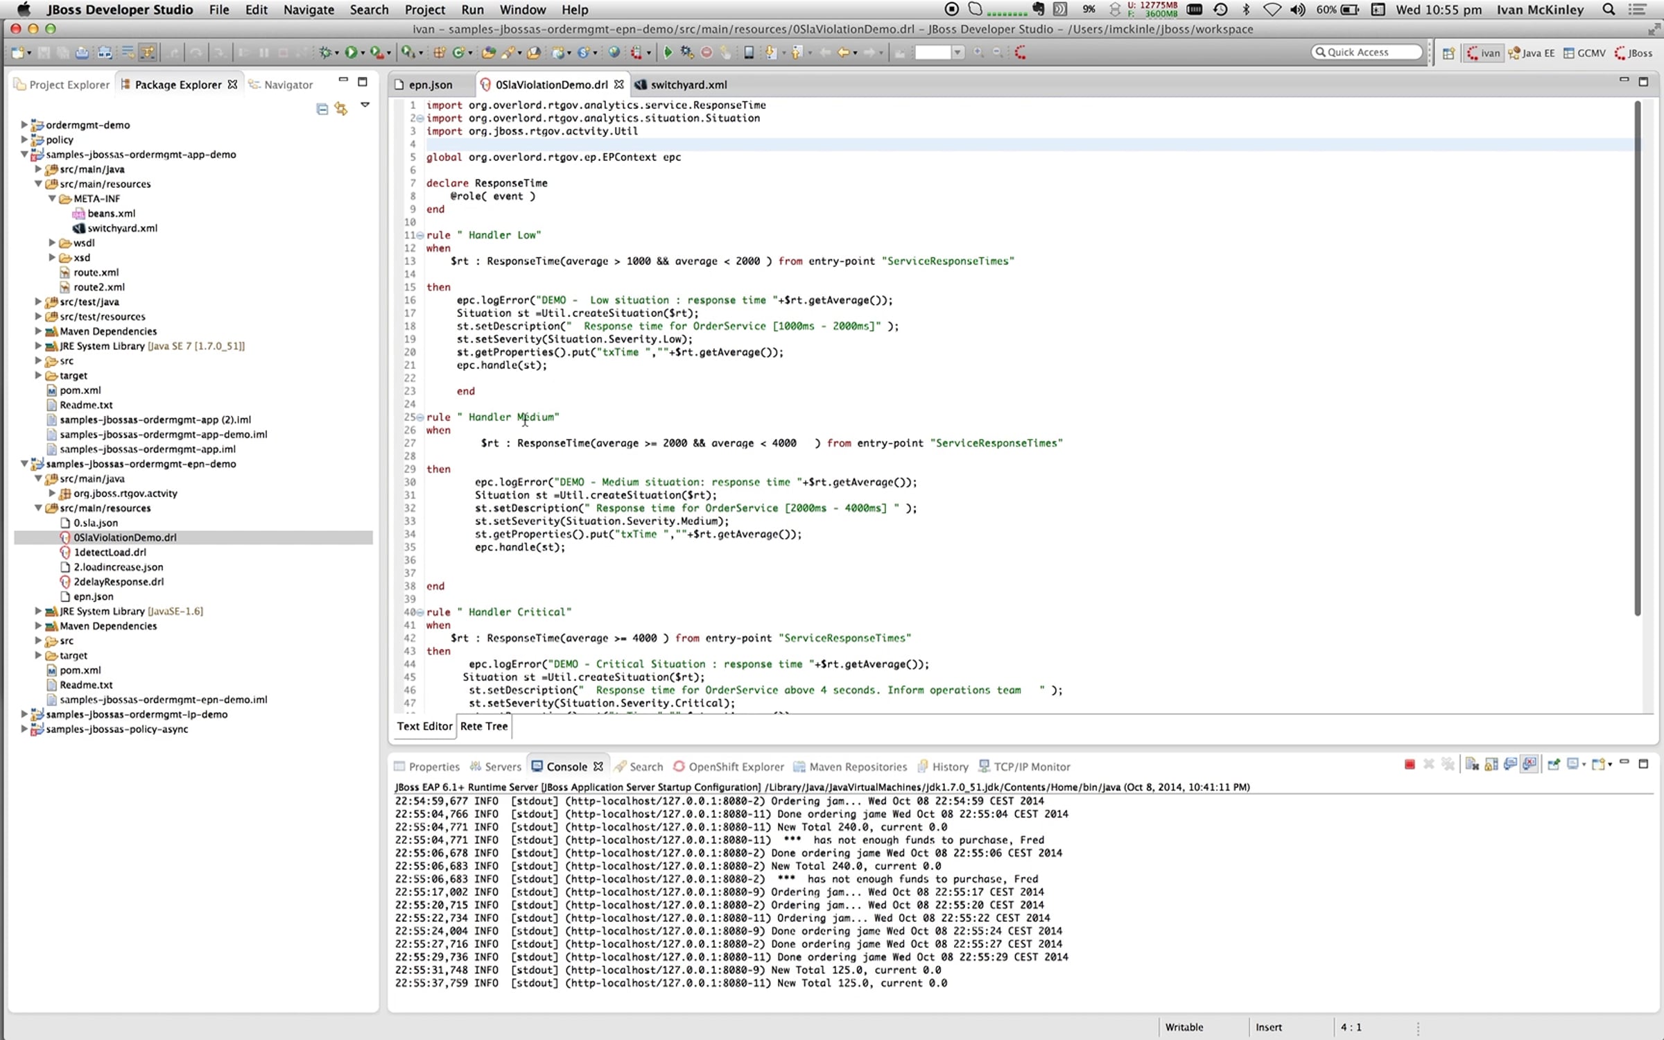Click the Open Console icon
The height and width of the screenshot is (1040, 1664).
(1599, 764)
